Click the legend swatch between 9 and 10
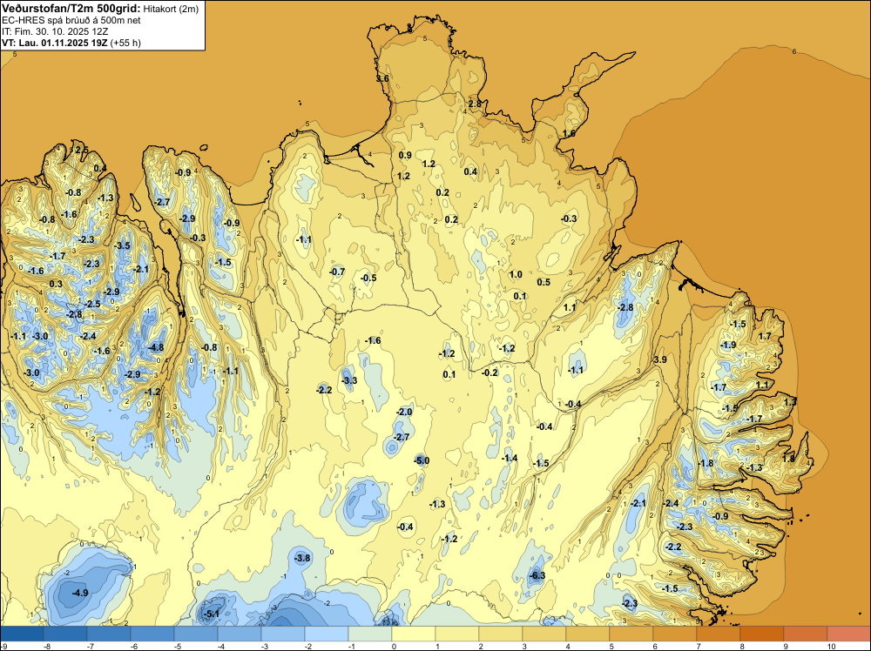Screen dimensions: 871x651 pos(806,634)
